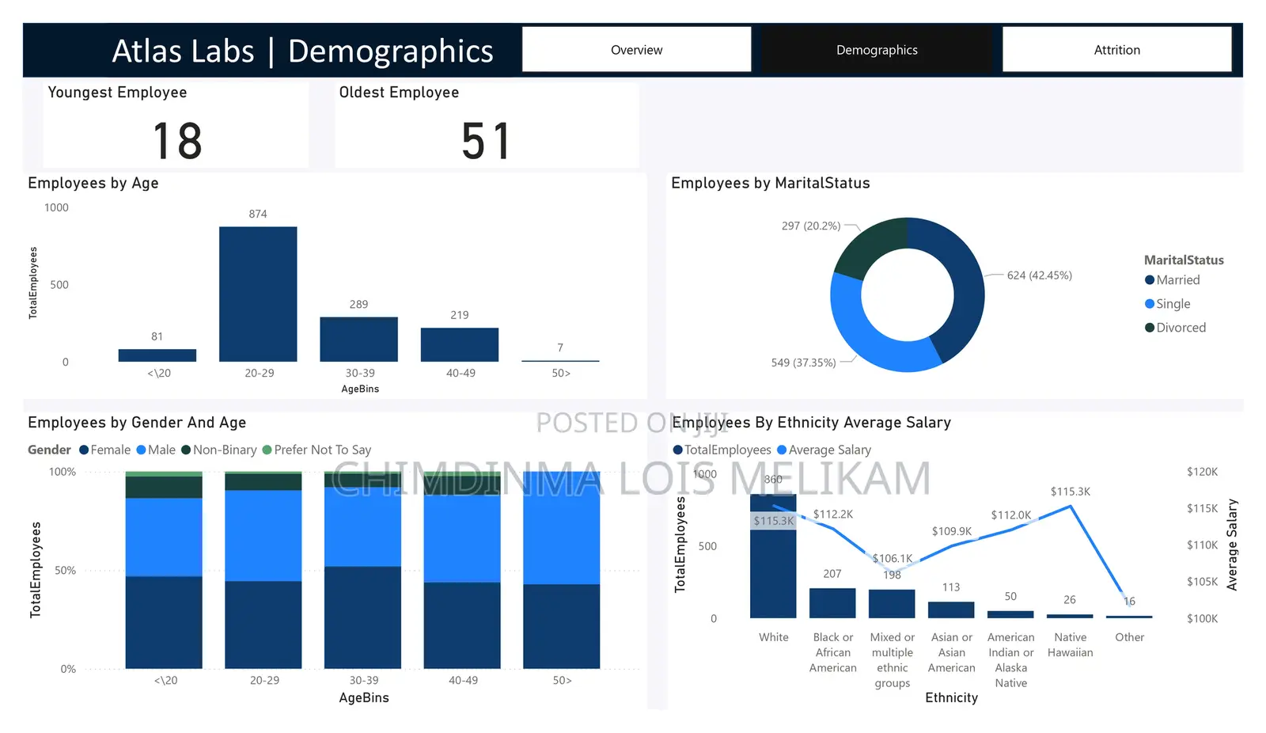Screen dimensions: 1266x733
Task: Filter by Prefer Not To Say legend
Action: pyautogui.click(x=316, y=450)
